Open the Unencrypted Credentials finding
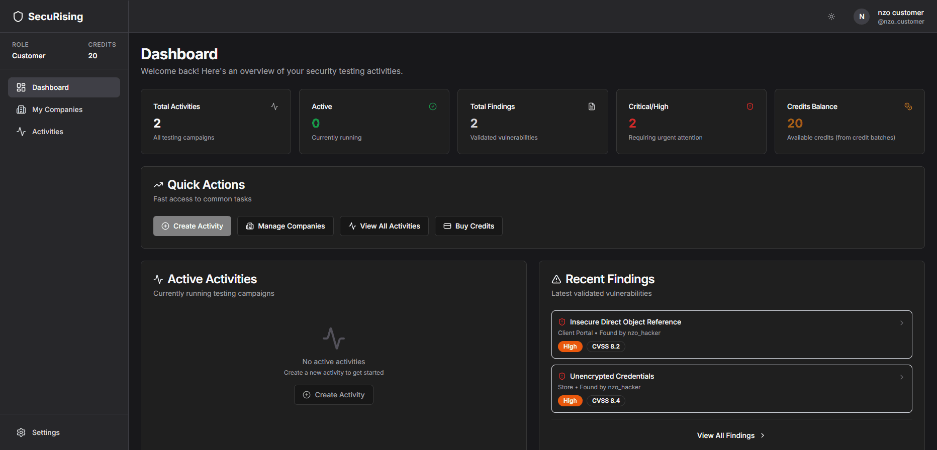The image size is (937, 450). click(x=732, y=389)
